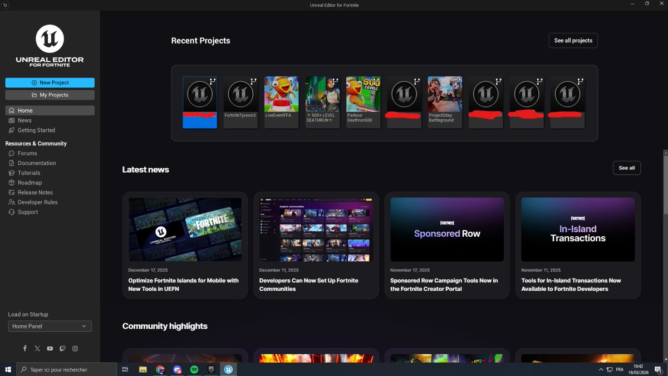Click the December 17, 2025 date text

[x=148, y=270]
